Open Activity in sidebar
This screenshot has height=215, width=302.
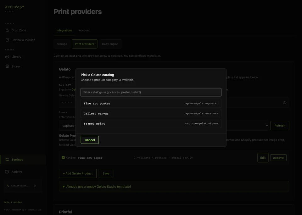[x=17, y=172]
